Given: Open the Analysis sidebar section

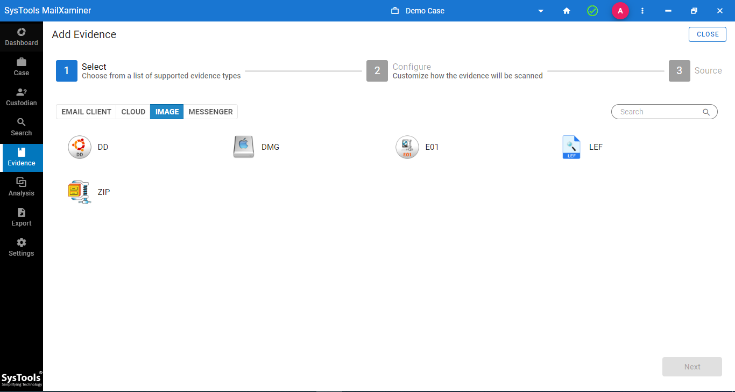Looking at the screenshot, I should tap(22, 187).
